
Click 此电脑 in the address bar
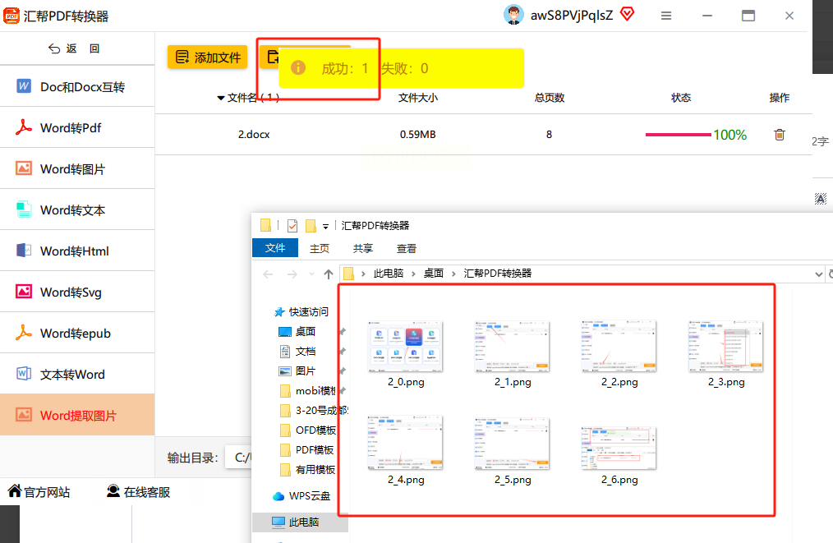389,273
